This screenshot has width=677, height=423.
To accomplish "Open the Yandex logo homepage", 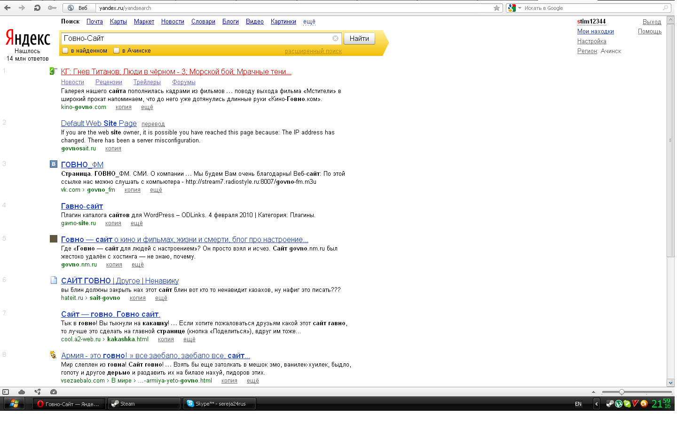I will tap(28, 38).
